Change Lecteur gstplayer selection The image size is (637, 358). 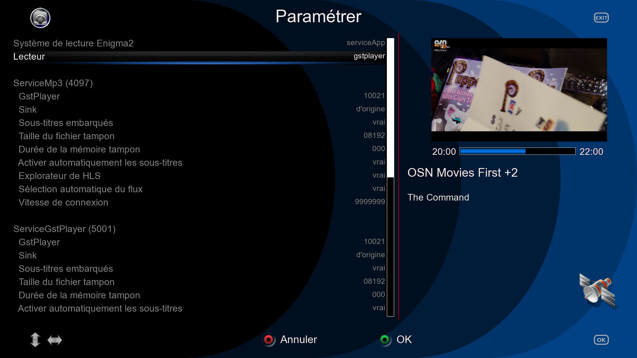[369, 56]
